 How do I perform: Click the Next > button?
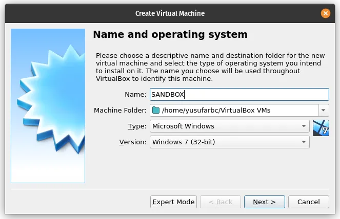pyautogui.click(x=265, y=202)
